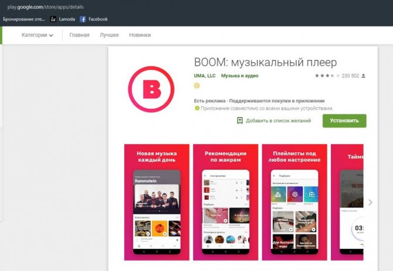Screen dimensions: 393x271
Task: Expand the Категории dropdown
Action: pyautogui.click(x=38, y=35)
